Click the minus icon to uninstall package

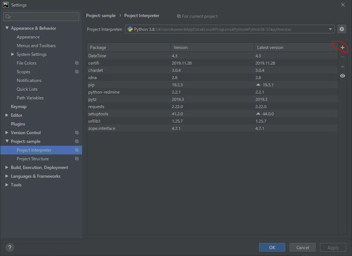(342, 57)
